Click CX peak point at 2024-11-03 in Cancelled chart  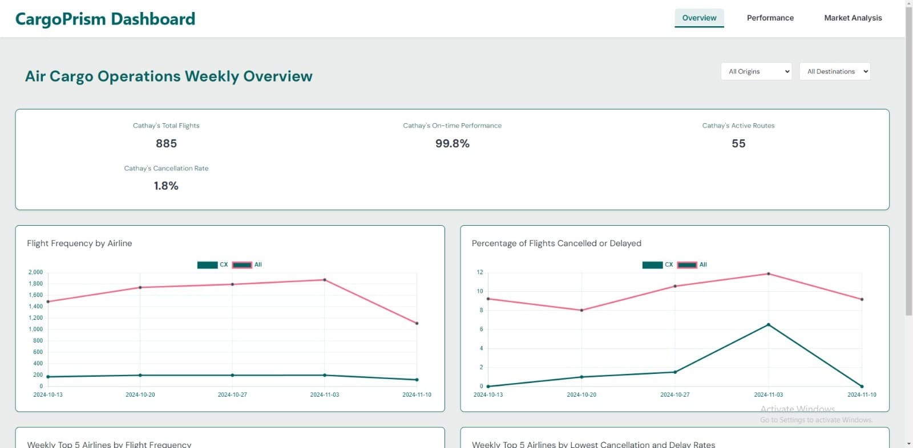(769, 325)
